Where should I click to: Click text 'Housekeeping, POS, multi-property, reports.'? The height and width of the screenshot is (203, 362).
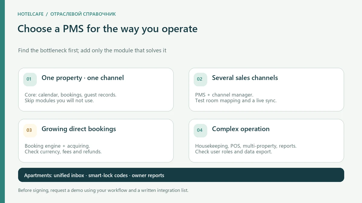pyautogui.click(x=246, y=146)
